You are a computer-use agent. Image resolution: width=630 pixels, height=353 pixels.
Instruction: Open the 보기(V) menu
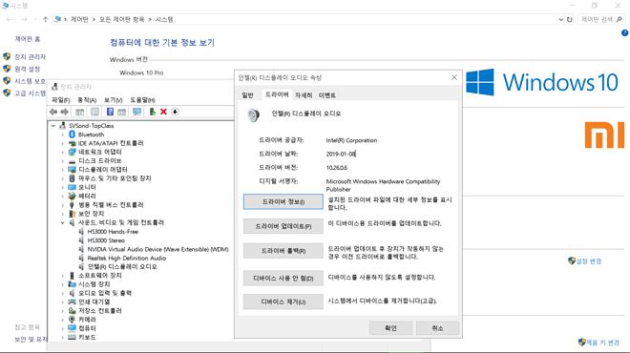coord(113,99)
